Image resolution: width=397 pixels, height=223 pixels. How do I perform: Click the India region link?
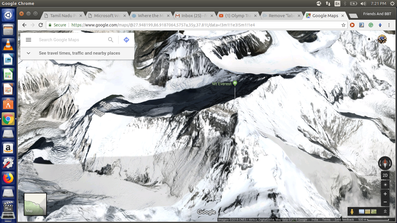click(x=314, y=220)
